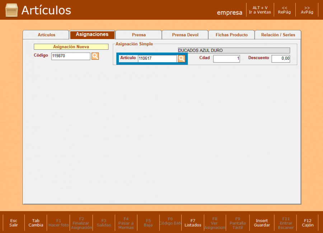This screenshot has width=323, height=233.
Task: Click the search magnifier beside Artículo field
Action: (x=182, y=59)
